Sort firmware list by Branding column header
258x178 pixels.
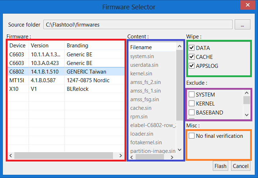tap(94, 46)
